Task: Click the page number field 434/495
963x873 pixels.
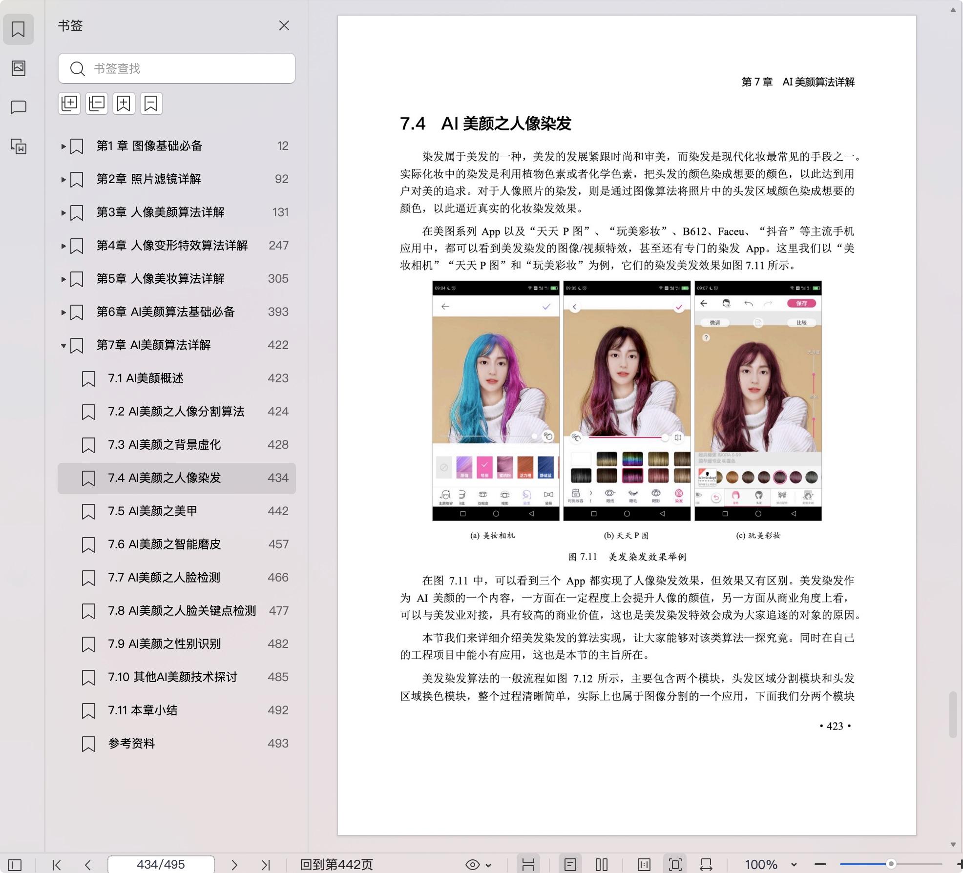Action: coord(161,865)
